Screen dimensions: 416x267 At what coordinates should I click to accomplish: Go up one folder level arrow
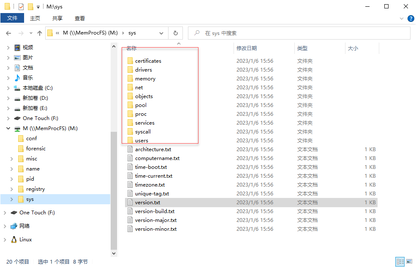click(x=40, y=33)
